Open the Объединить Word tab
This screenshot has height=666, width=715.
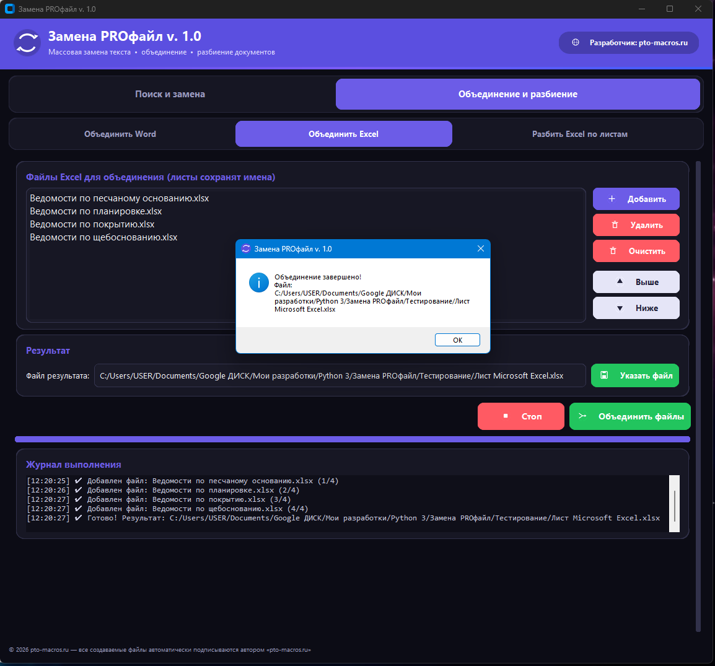120,134
